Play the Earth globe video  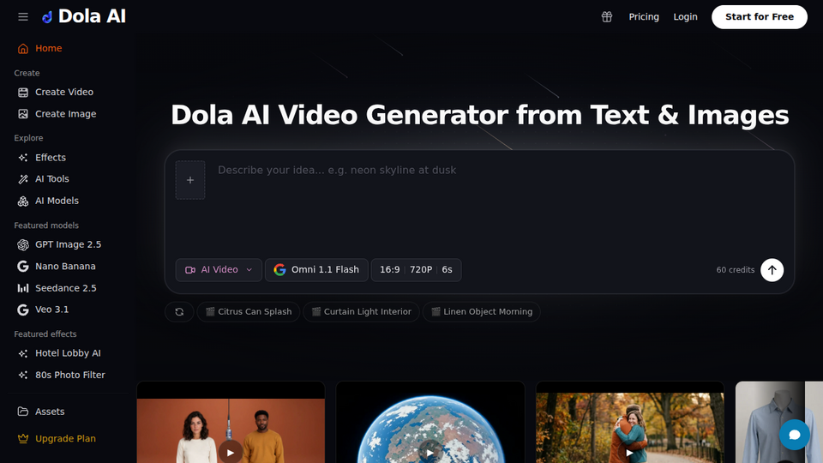(x=430, y=452)
